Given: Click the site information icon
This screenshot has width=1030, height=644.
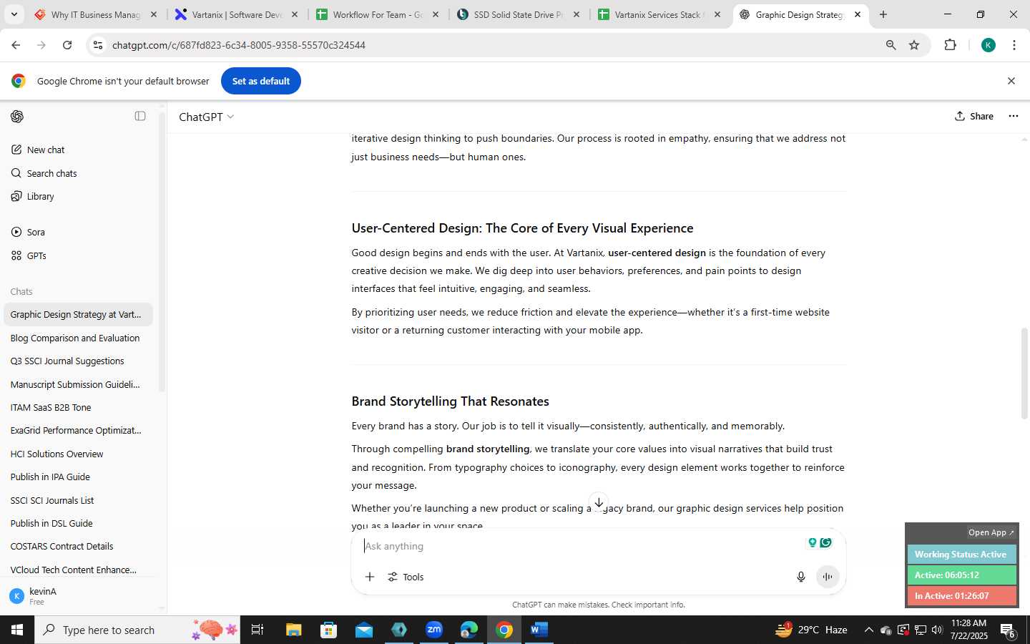Looking at the screenshot, I should click(98, 45).
